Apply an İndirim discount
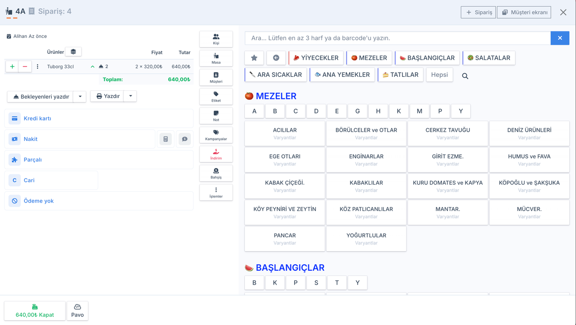Image resolution: width=576 pixels, height=325 pixels. [216, 154]
